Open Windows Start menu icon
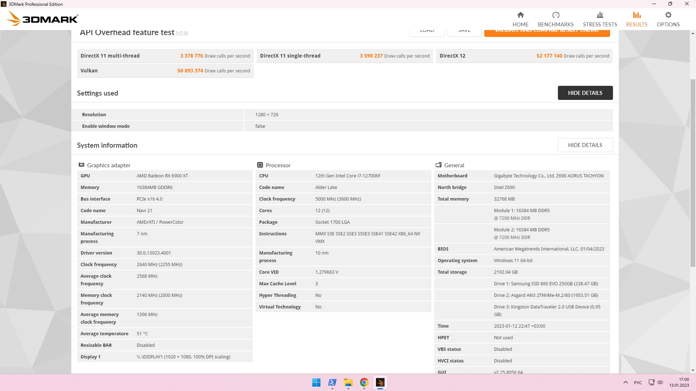696x391 pixels. tap(316, 382)
